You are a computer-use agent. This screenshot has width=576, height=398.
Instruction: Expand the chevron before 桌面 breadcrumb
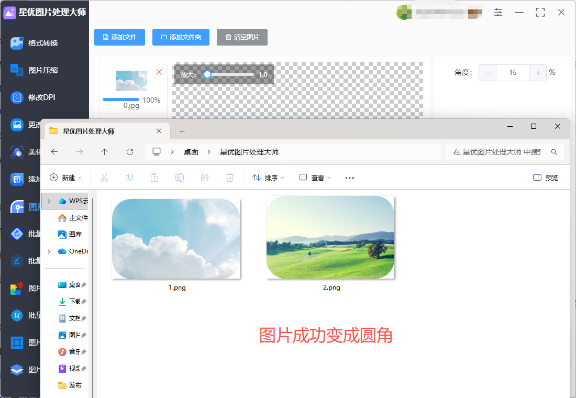[172, 152]
